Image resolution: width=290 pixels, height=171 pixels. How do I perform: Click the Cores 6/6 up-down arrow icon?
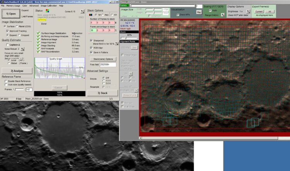pos(82,12)
